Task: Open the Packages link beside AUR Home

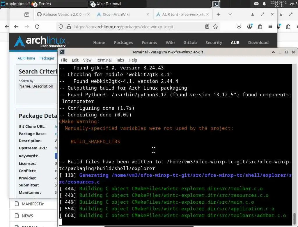Action: pyautogui.click(x=47, y=58)
